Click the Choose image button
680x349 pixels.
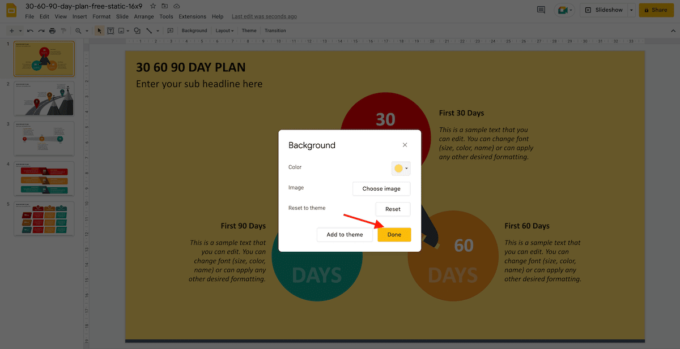click(x=381, y=188)
